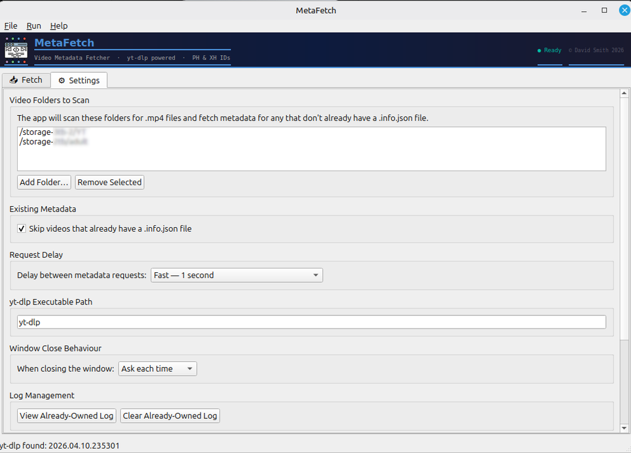Screen dimensions: 631x453
Task: Close the MetaFetch window
Action: coord(624,10)
